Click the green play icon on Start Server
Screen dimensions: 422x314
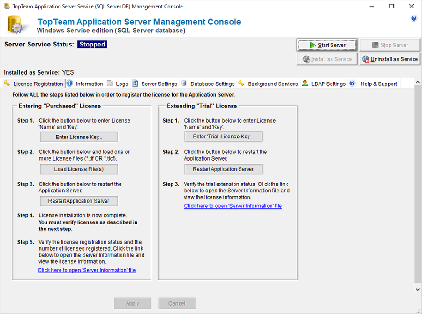point(312,45)
